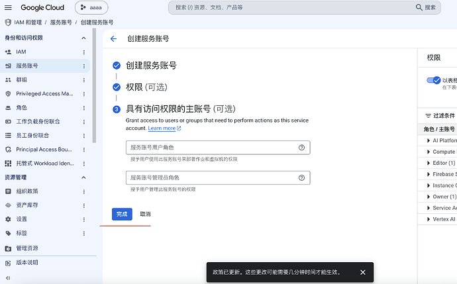Viewport: 457px width, 284px height.
Task: Click the 过滤条件 filter icon
Action: click(x=428, y=116)
